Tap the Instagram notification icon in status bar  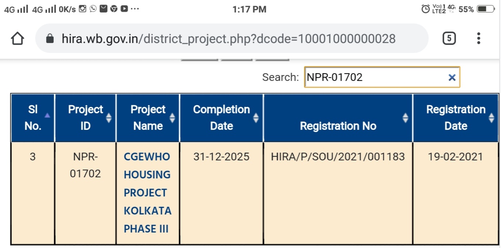(83, 9)
